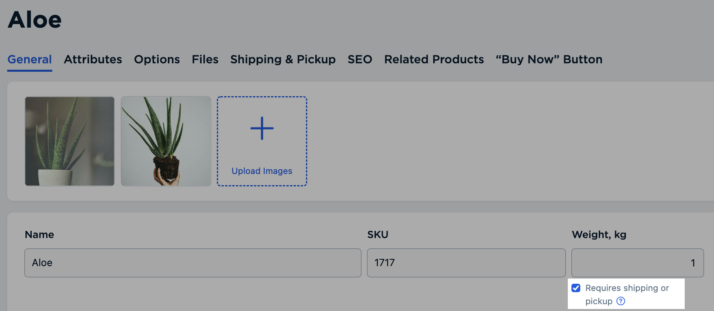714x311 pixels.
Task: Click the help question mark icon
Action: point(621,301)
